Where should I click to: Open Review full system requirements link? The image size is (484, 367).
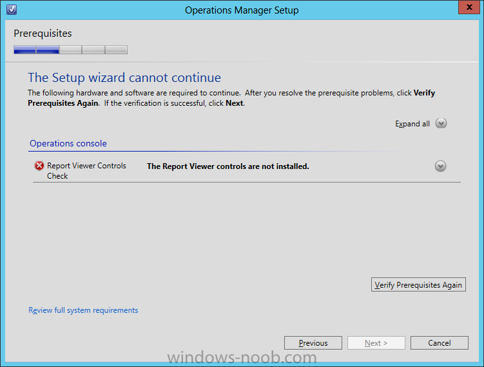(83, 310)
